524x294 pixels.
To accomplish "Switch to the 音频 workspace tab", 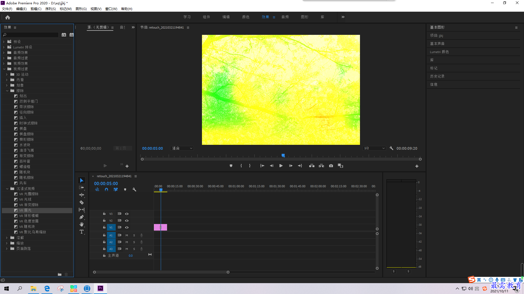I will pos(285,17).
